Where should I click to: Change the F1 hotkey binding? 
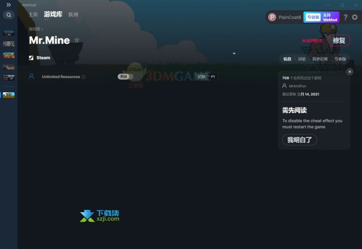[x=213, y=77]
